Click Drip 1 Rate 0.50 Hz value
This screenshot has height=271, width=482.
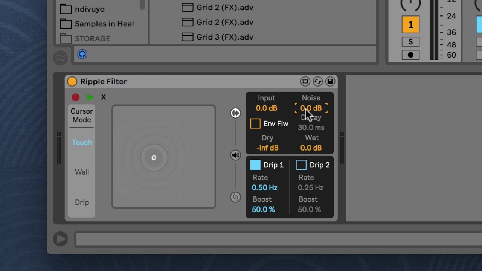tap(265, 187)
